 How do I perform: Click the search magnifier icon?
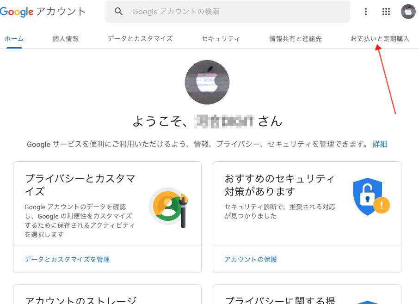point(118,12)
